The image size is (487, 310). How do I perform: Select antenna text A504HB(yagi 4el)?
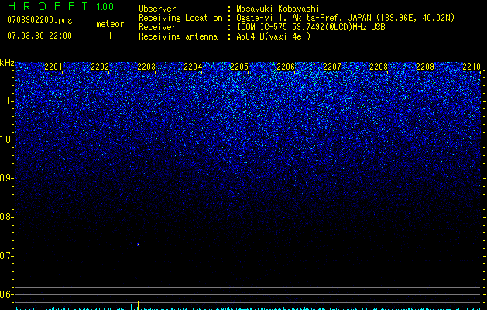tap(273, 36)
